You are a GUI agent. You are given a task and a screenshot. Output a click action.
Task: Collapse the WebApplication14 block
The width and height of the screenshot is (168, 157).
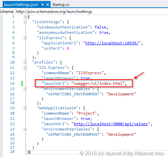coord(25,108)
